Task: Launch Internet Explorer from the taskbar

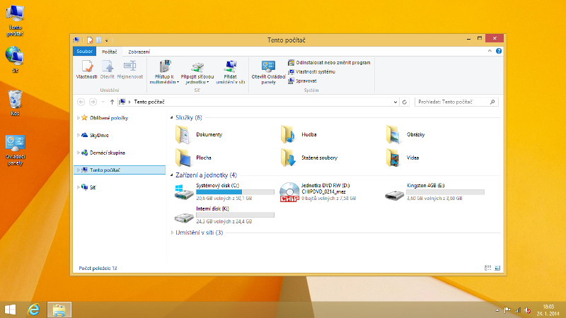Action: pyautogui.click(x=33, y=310)
